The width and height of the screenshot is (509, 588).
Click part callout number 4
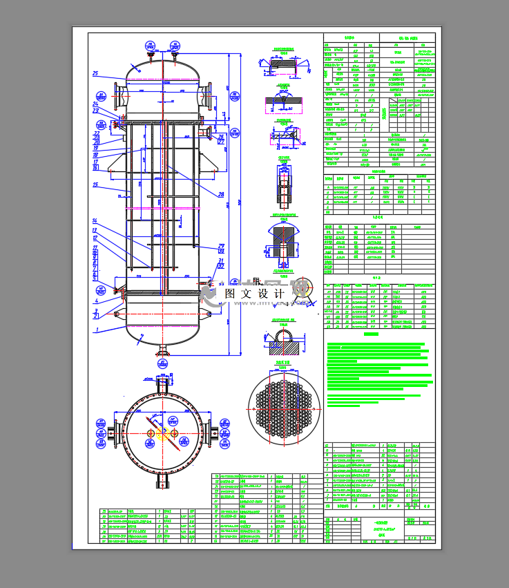tap(97, 301)
